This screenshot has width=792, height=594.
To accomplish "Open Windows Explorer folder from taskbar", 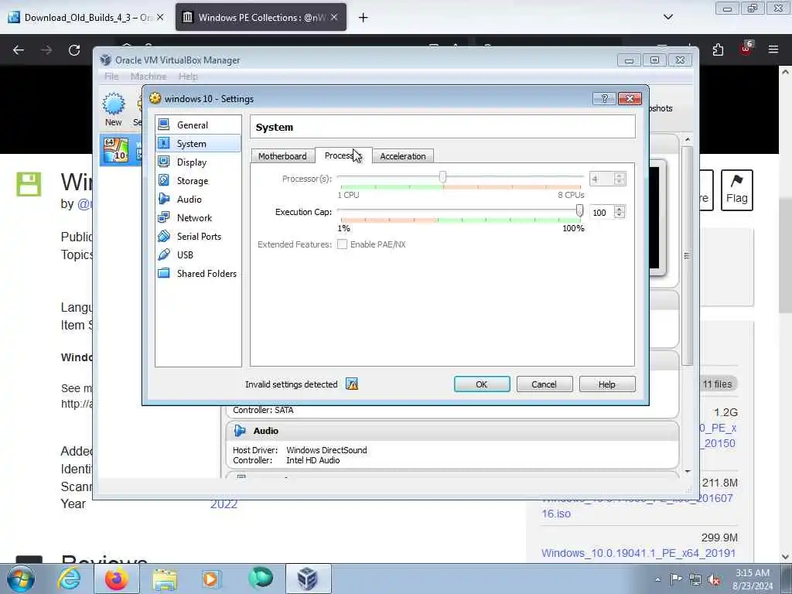I will click(165, 579).
